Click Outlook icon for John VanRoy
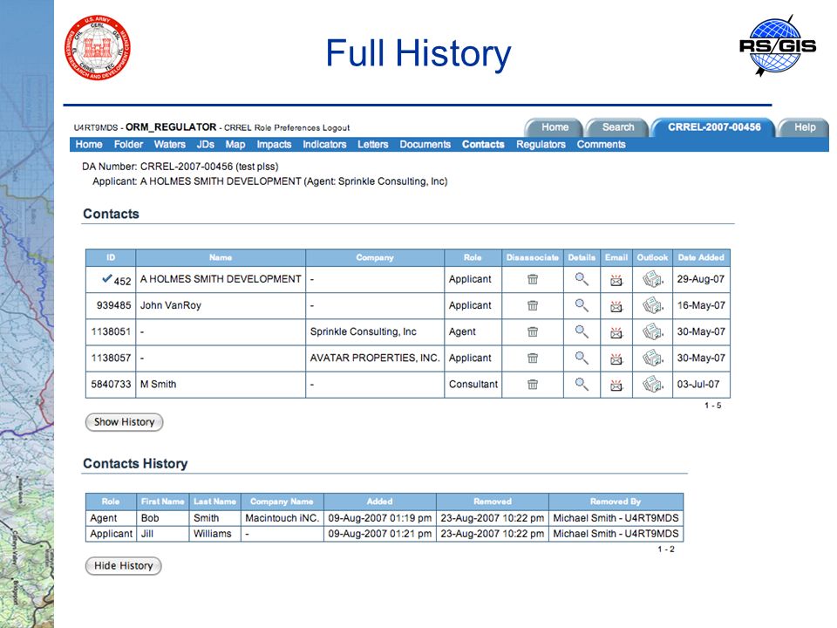This screenshot has height=628, width=837. (652, 305)
